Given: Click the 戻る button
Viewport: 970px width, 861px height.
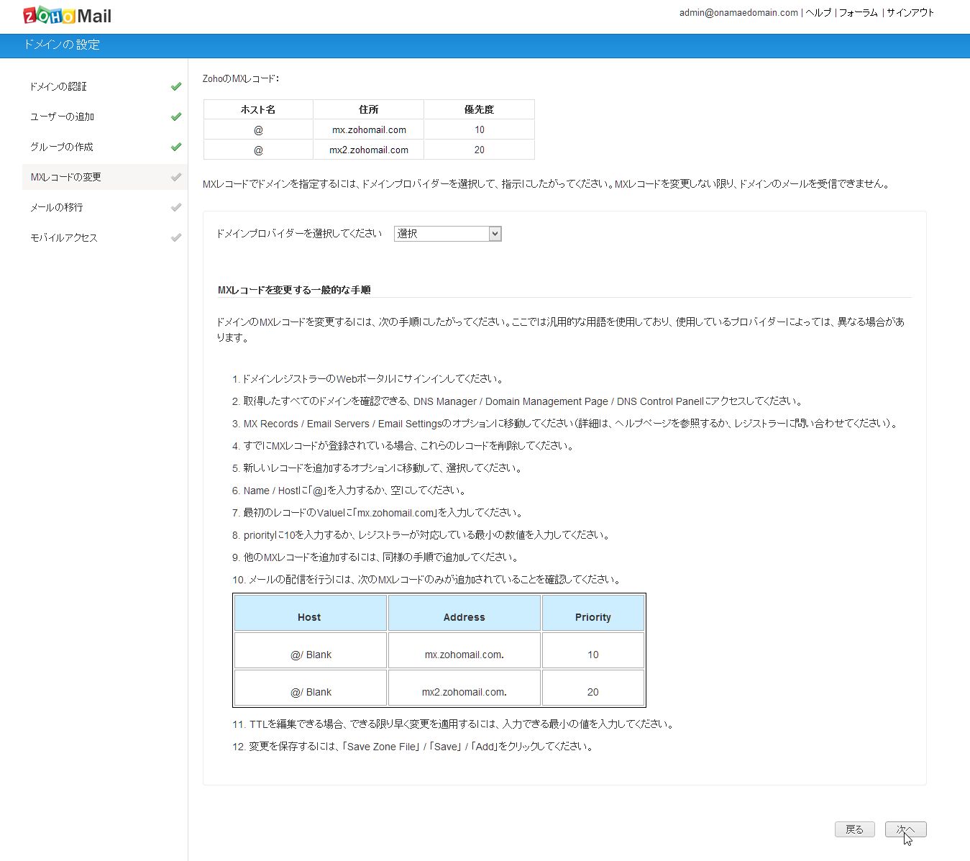Looking at the screenshot, I should click(855, 829).
